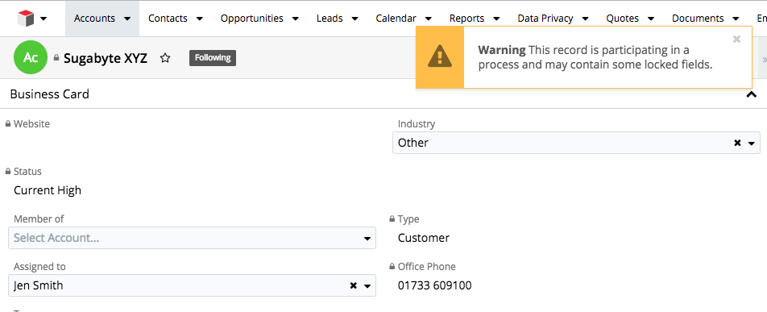The image size is (767, 312).
Task: Open the Leads tab
Action: (330, 19)
